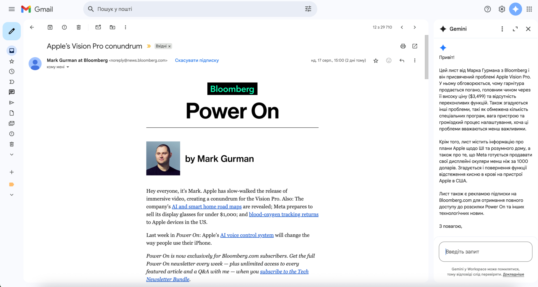Open Gemini panel more options menu
Image resolution: width=538 pixels, height=287 pixels.
(x=502, y=29)
